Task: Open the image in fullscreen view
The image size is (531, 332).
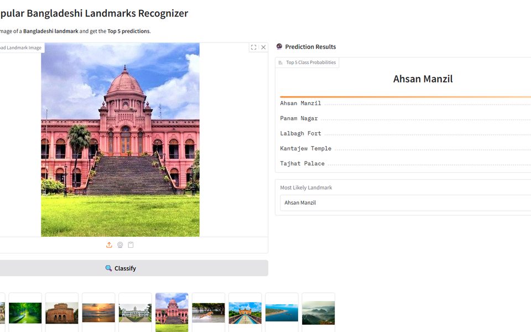Action: click(x=254, y=48)
